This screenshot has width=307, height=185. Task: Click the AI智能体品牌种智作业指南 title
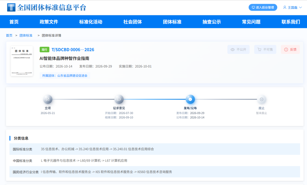tap(64, 59)
